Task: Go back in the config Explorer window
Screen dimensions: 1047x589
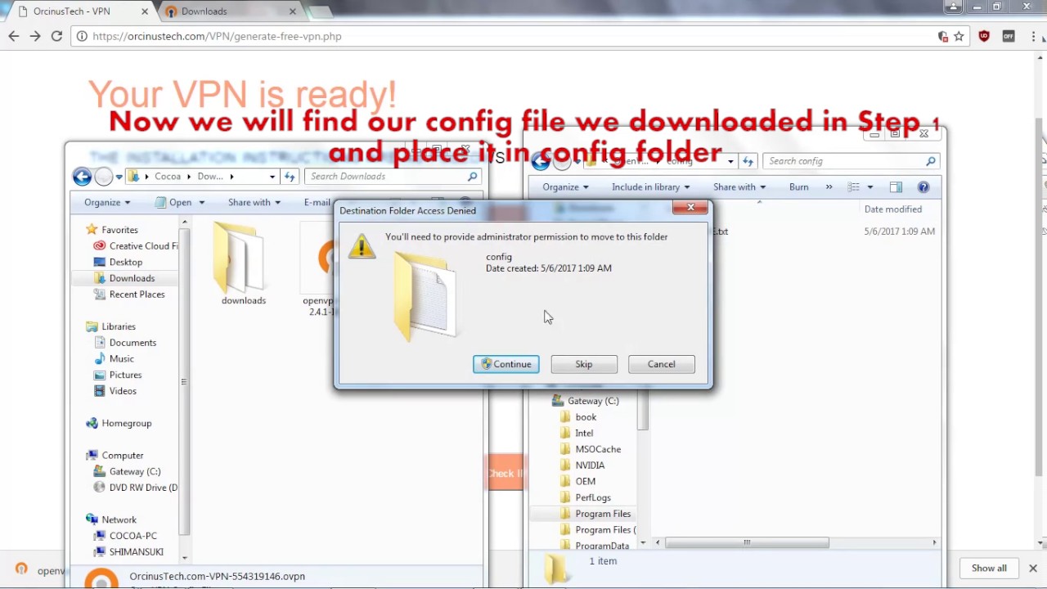Action: point(540,161)
